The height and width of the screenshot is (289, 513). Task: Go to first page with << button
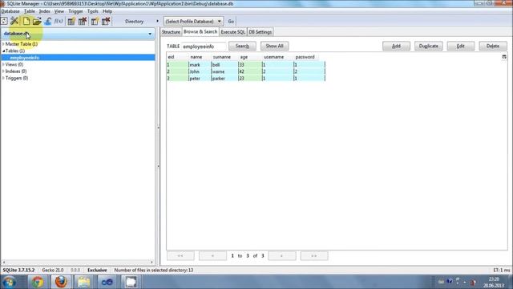pos(180,256)
